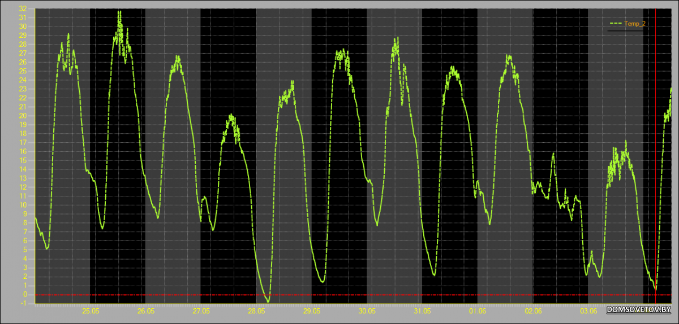Click the green dashed line sample in legend
The width and height of the screenshot is (679, 324).
point(614,24)
